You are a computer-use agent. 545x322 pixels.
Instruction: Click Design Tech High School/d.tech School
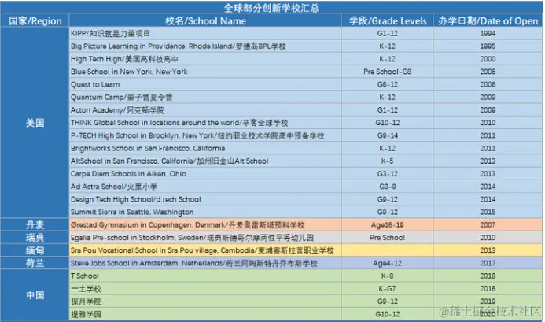click(x=136, y=199)
